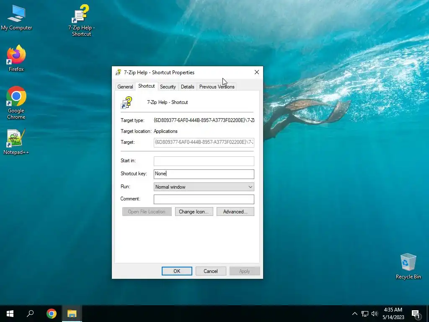
Task: Focus the Comment text field
Action: click(x=204, y=199)
